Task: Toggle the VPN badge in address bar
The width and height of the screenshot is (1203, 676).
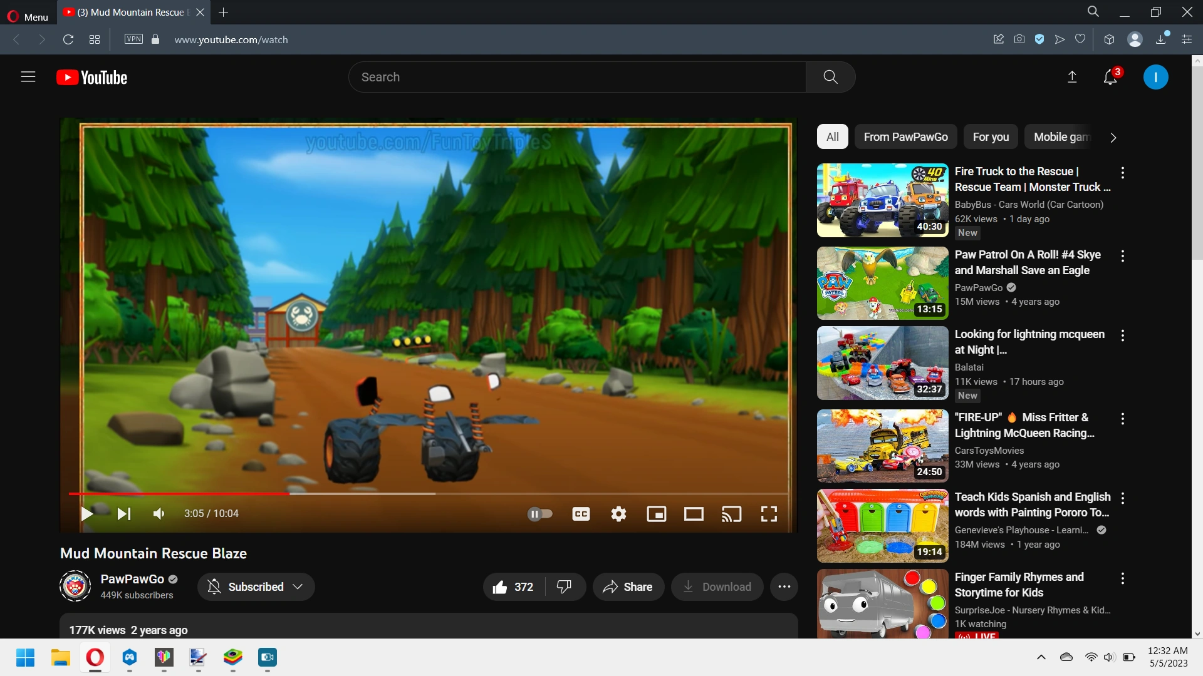Action: click(x=133, y=39)
